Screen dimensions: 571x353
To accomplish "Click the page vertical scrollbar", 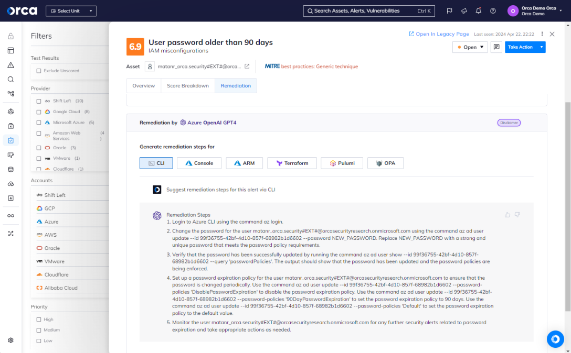I will pos(568,206).
